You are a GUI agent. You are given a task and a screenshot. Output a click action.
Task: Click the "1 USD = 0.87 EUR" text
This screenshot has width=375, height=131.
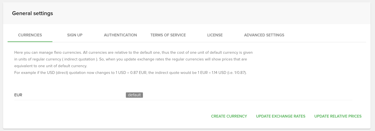(131, 73)
